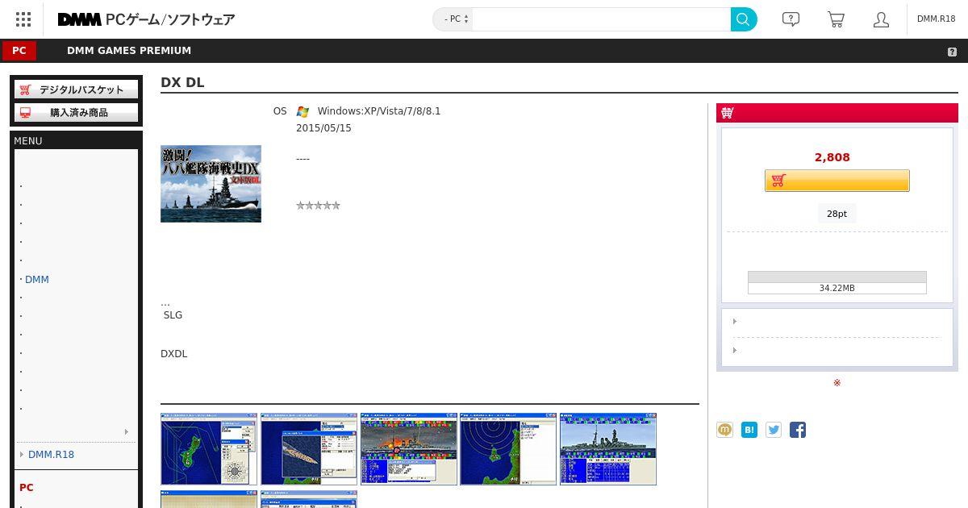
Task: Expand the side menu arrow above DMM.R18
Action: pyautogui.click(x=126, y=432)
